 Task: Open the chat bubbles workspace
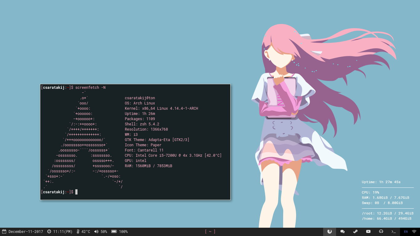tap(343, 232)
